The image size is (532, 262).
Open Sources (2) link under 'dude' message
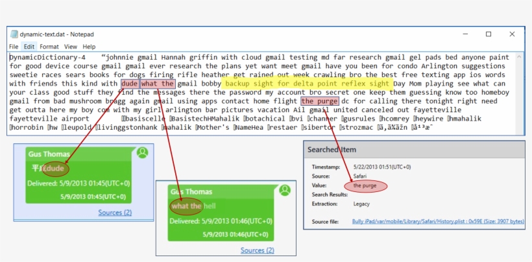[x=115, y=213]
